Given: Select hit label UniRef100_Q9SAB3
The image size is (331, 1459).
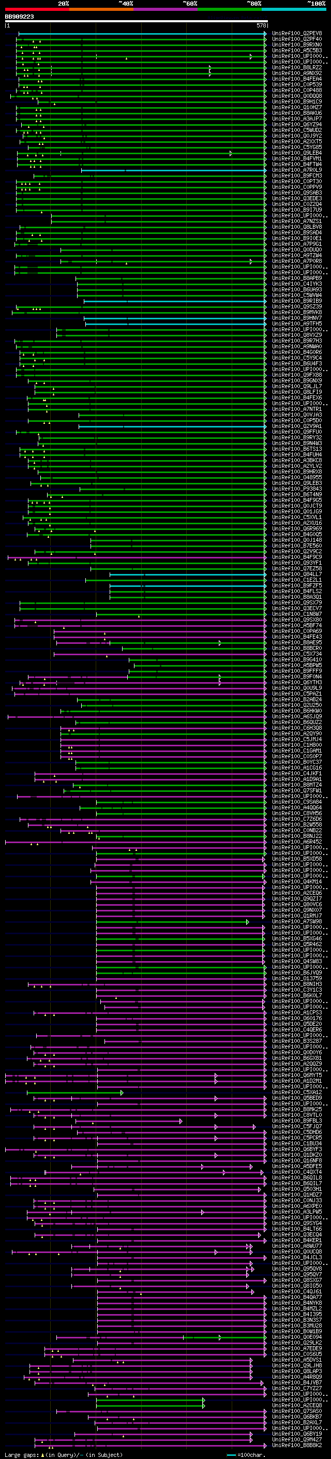Looking at the screenshot, I should 297,193.
